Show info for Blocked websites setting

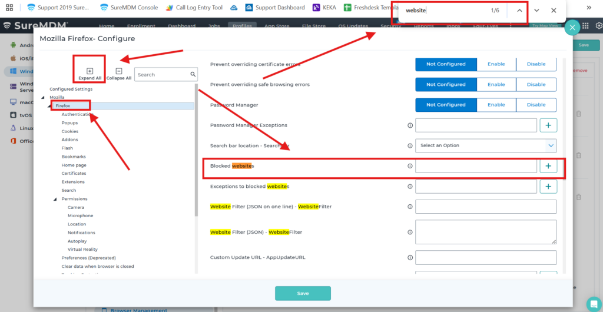pos(410,166)
